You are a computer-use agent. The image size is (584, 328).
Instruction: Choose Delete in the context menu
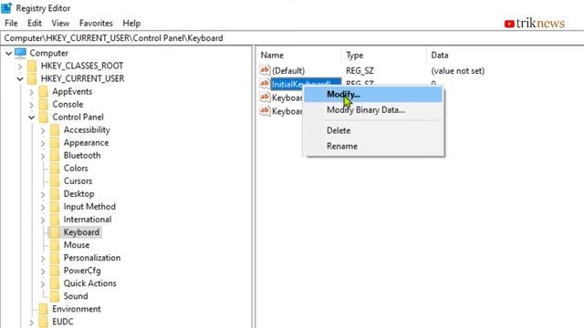point(373,130)
